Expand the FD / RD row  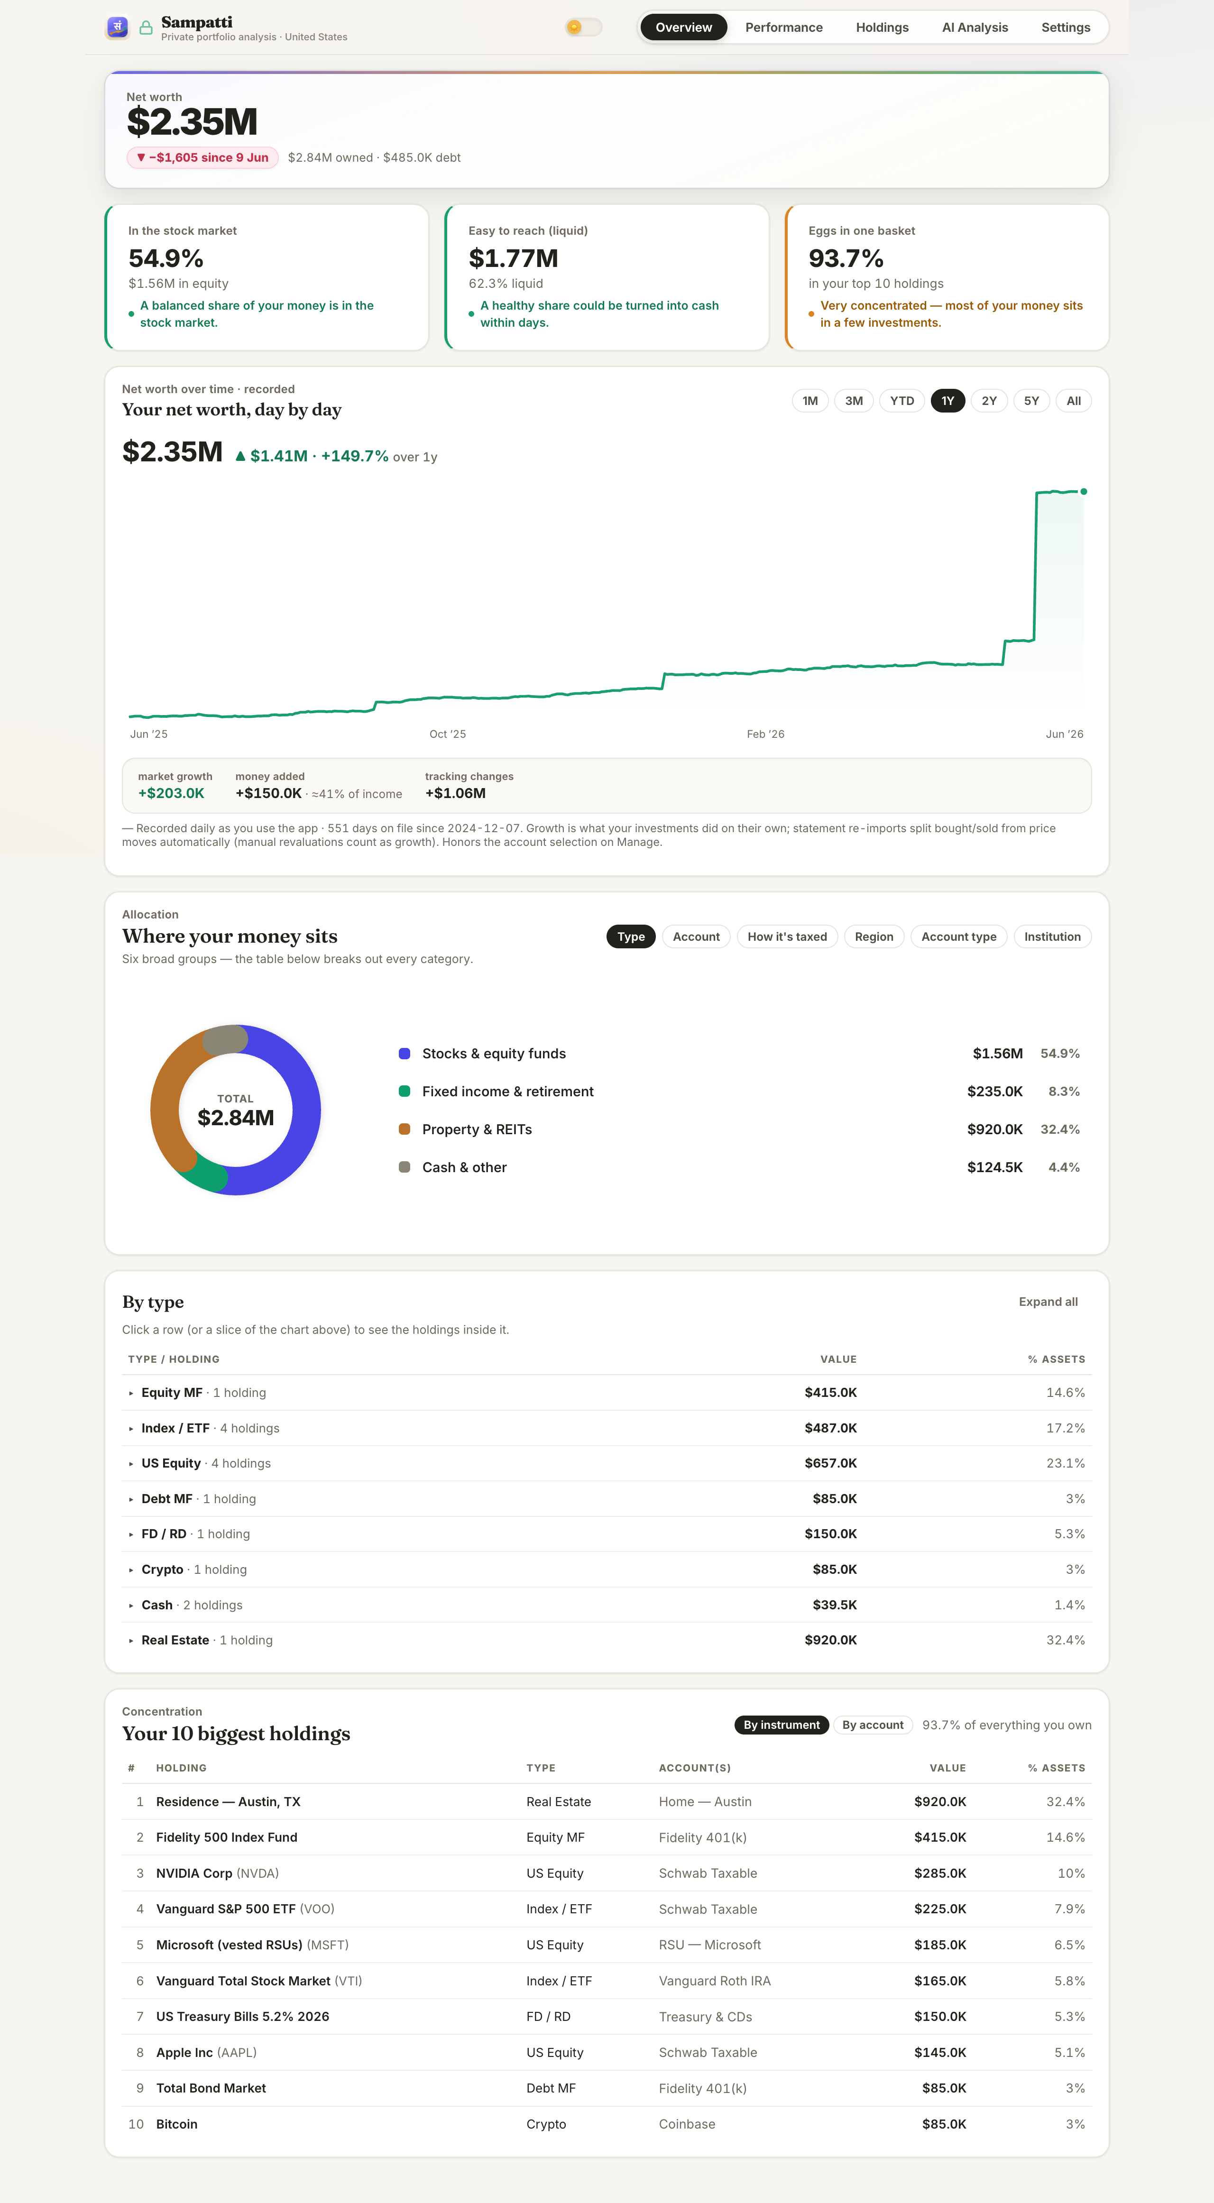607,1534
